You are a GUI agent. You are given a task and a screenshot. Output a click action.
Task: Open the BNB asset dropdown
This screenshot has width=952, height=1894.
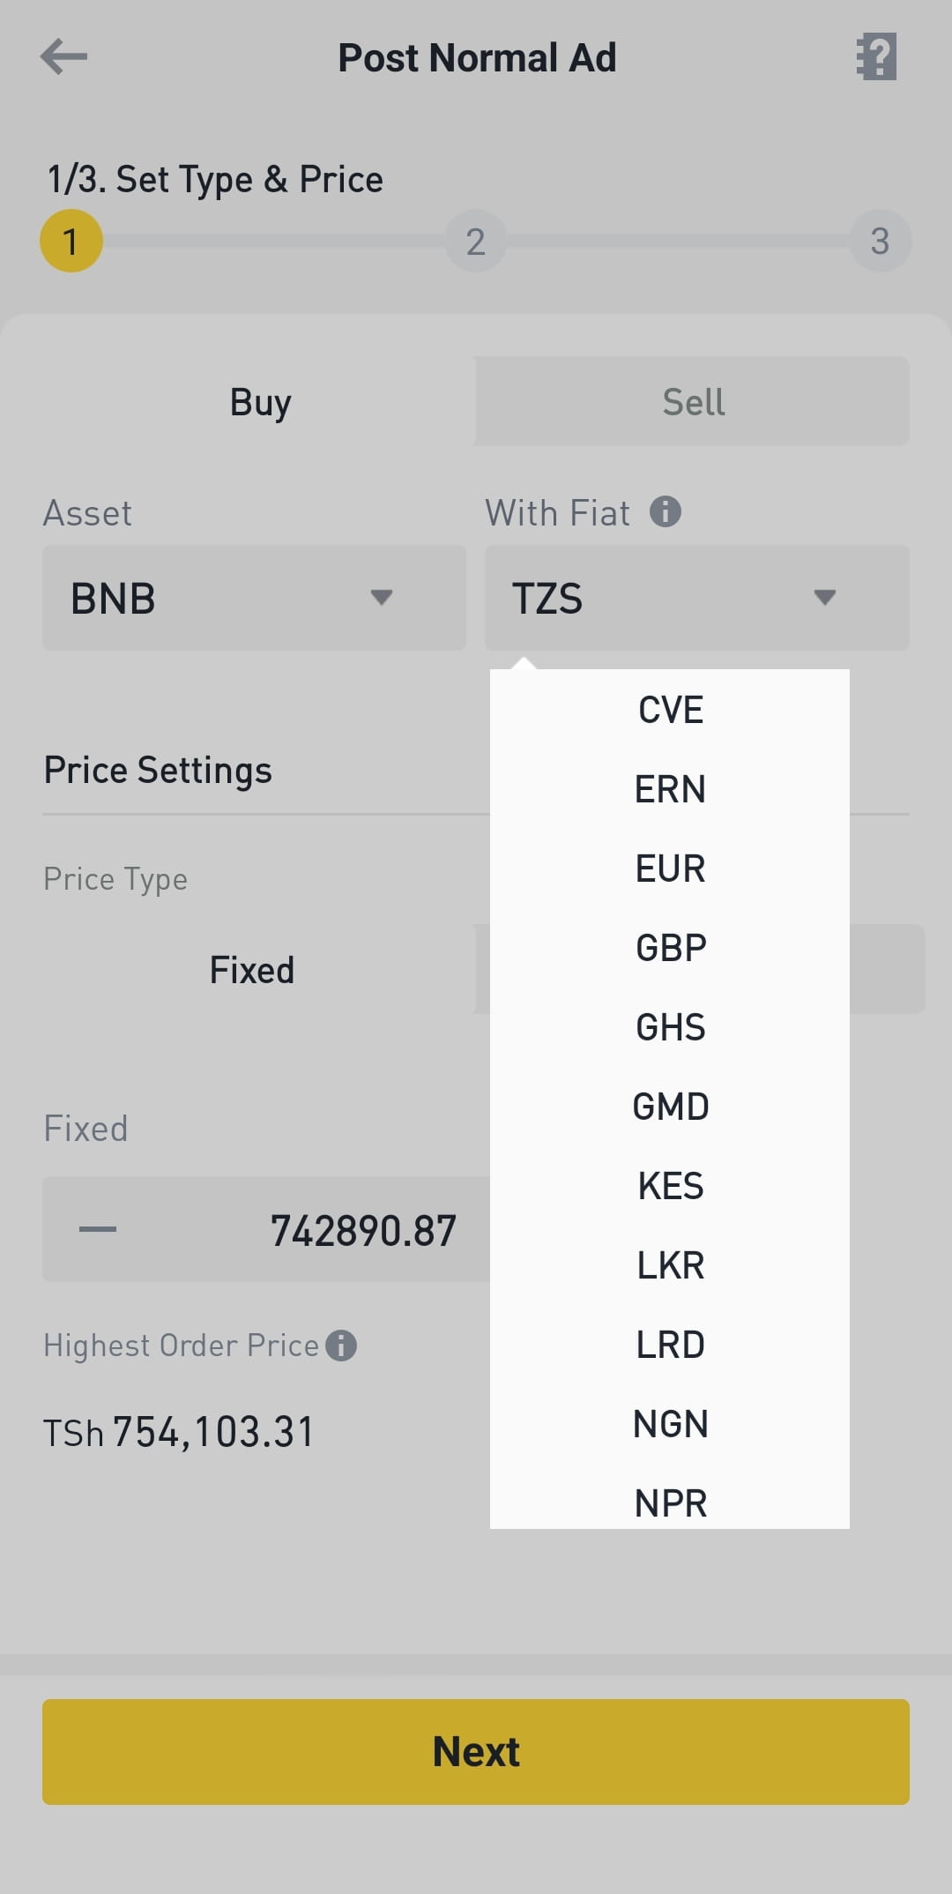pyautogui.click(x=254, y=598)
